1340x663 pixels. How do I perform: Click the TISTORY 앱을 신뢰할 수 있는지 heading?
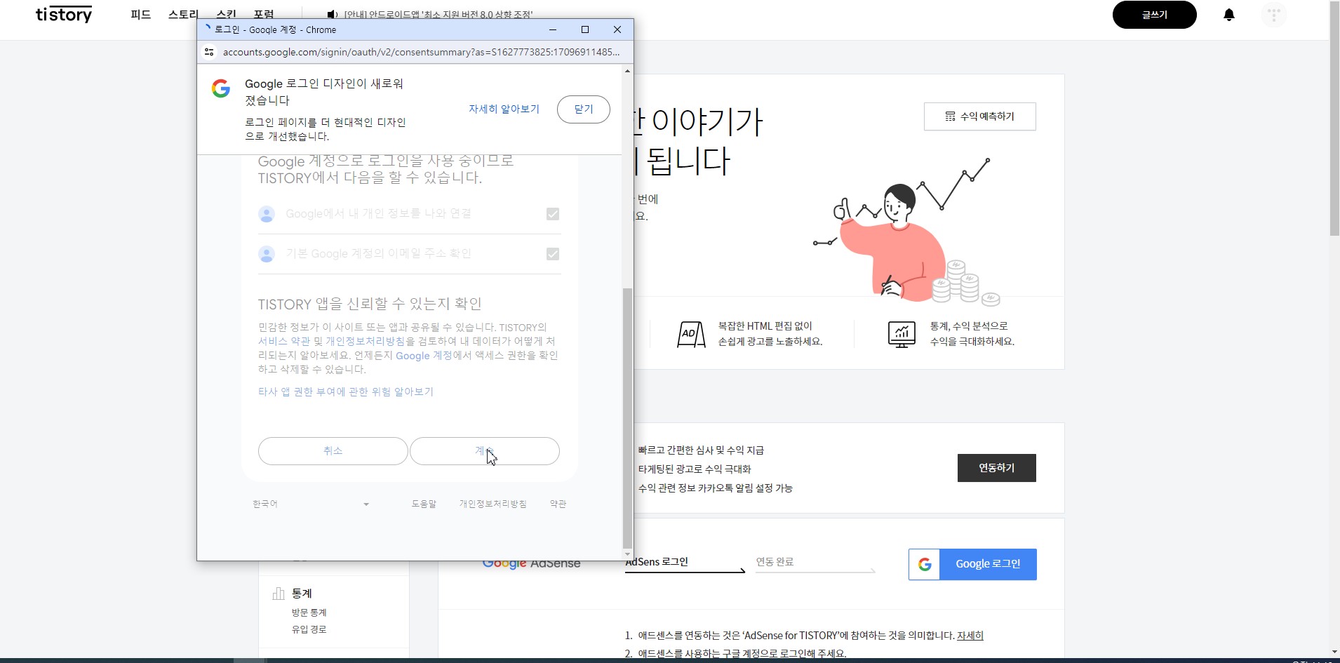370,304
